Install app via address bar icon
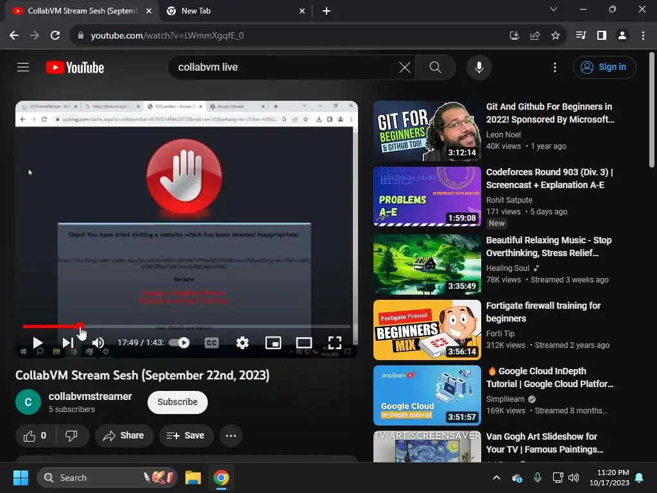 (x=514, y=36)
